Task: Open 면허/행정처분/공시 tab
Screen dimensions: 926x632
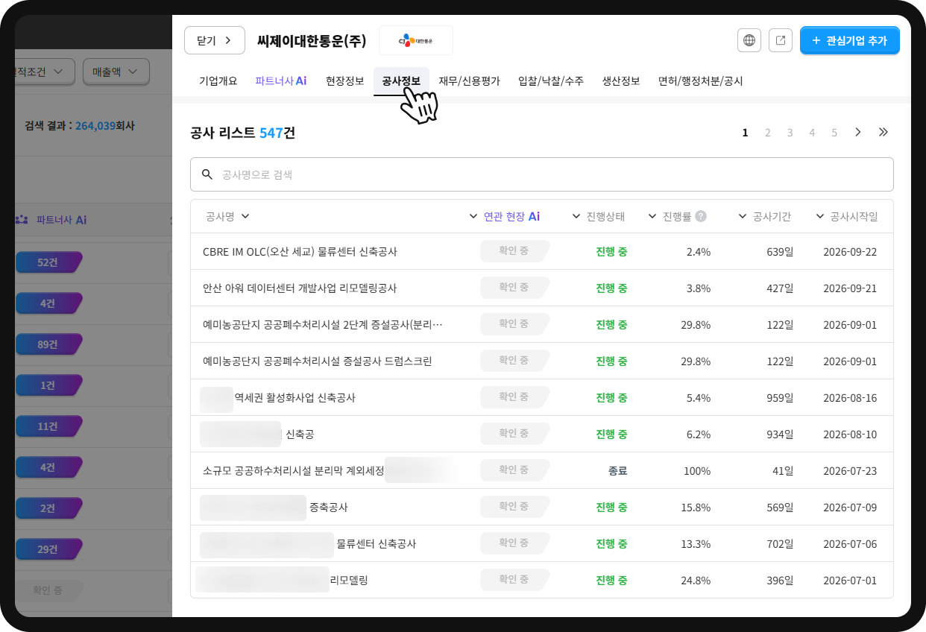Action: point(701,81)
